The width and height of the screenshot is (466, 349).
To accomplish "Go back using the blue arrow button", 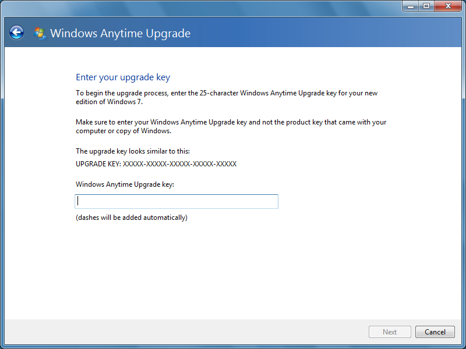I will [16, 33].
